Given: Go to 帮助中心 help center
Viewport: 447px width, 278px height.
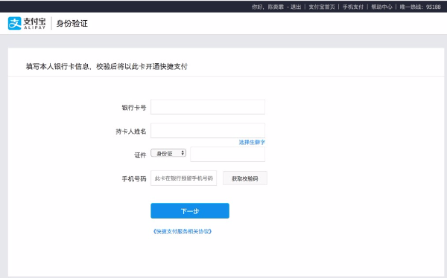Looking at the screenshot, I should (381, 7).
